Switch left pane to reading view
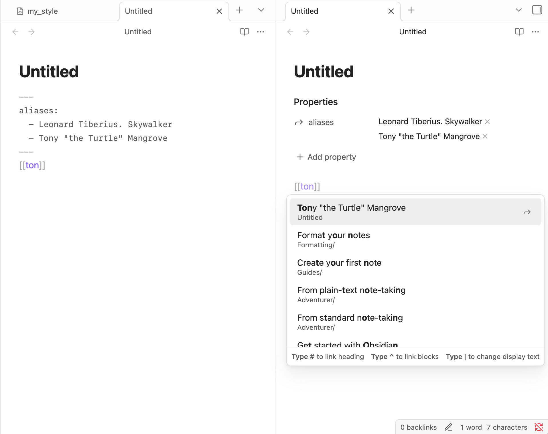Image resolution: width=548 pixels, height=434 pixels. (245, 32)
